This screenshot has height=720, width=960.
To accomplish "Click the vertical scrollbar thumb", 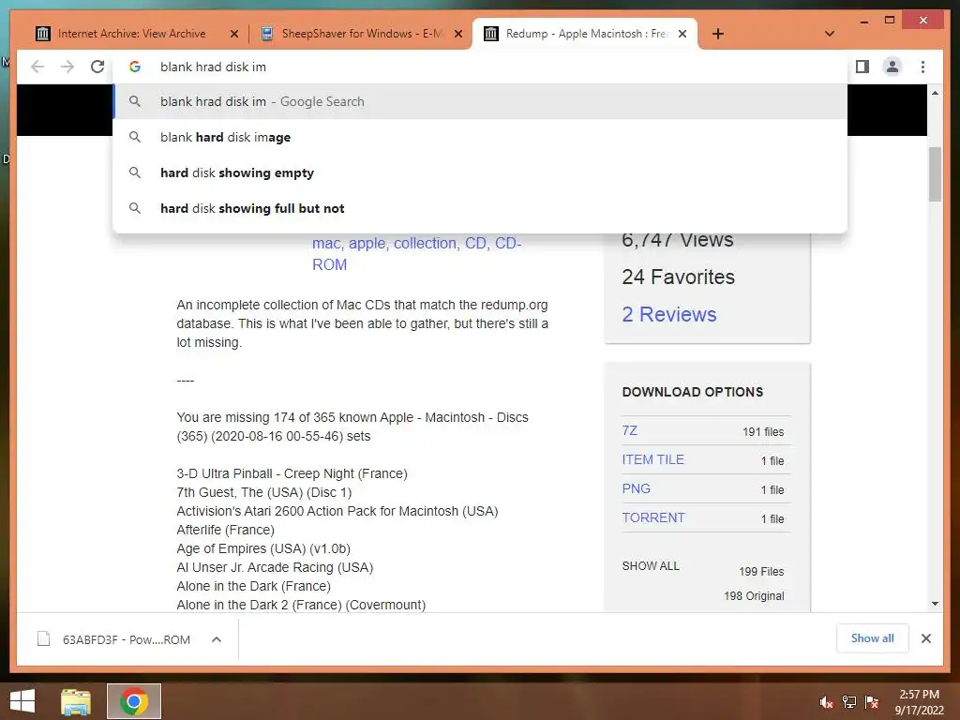I will point(935,173).
